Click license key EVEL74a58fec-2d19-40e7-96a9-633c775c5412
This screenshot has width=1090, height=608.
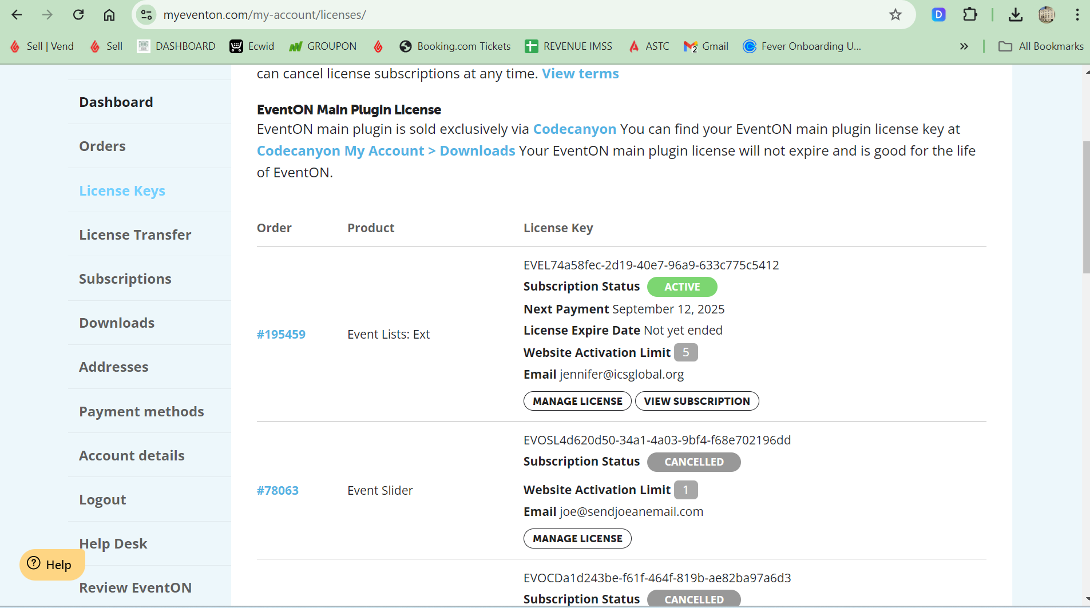[x=651, y=265]
